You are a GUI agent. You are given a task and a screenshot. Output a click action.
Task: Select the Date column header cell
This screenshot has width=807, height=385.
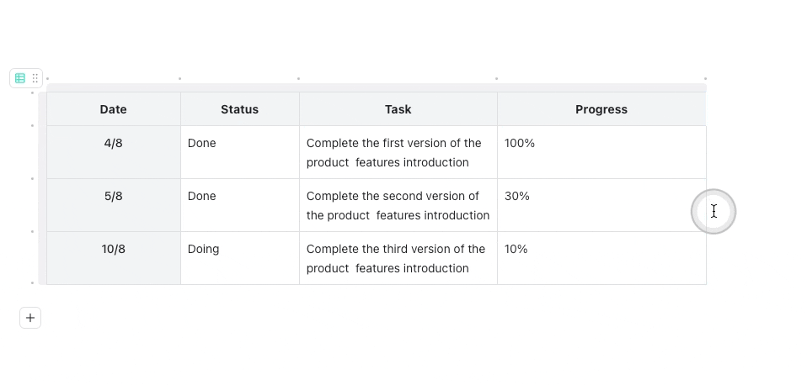tap(113, 109)
